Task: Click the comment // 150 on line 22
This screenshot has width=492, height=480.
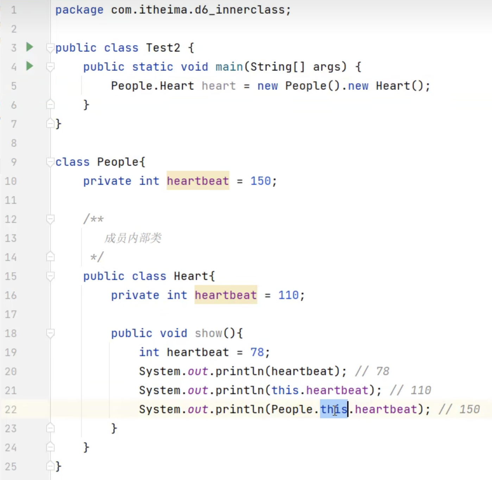Action: pos(459,409)
